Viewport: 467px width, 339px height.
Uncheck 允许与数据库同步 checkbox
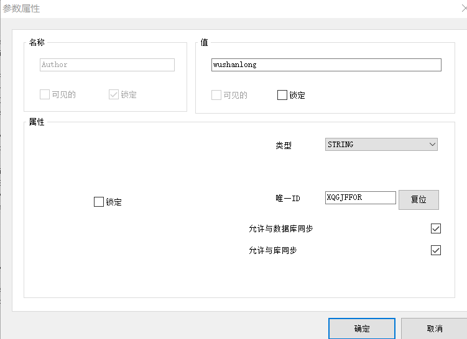tap(436, 228)
